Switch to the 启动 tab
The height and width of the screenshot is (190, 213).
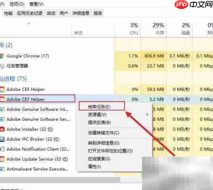(51, 13)
